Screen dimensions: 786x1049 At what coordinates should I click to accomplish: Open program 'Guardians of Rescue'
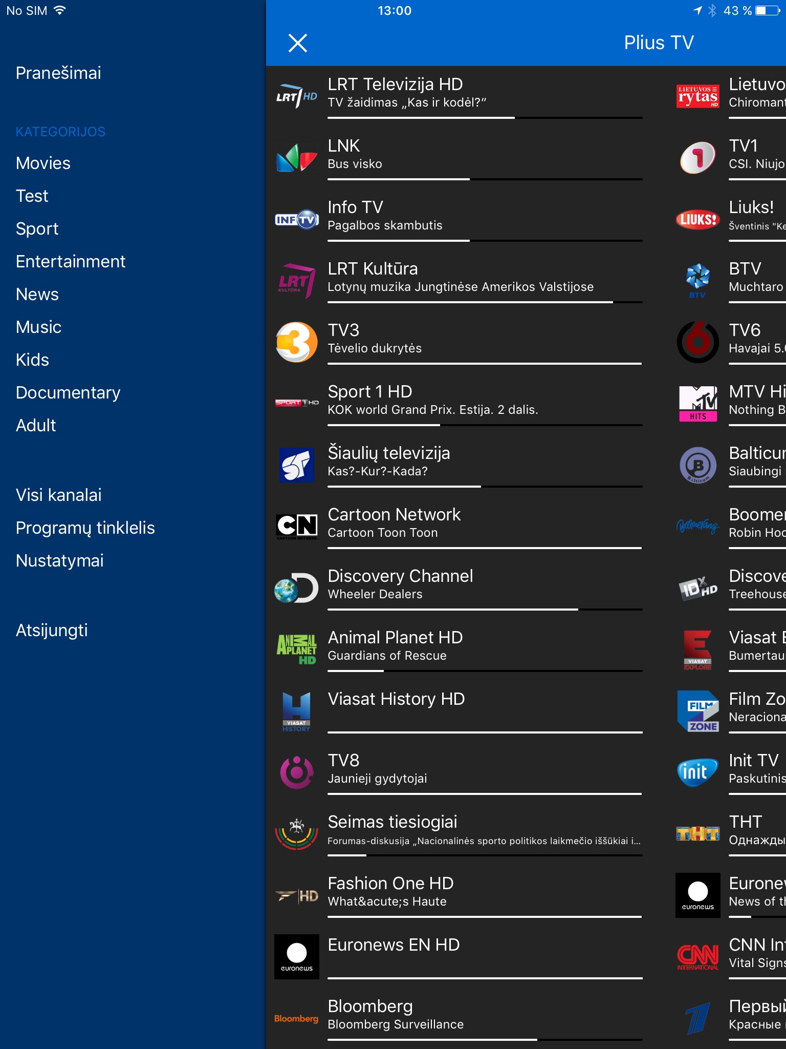coord(387,656)
